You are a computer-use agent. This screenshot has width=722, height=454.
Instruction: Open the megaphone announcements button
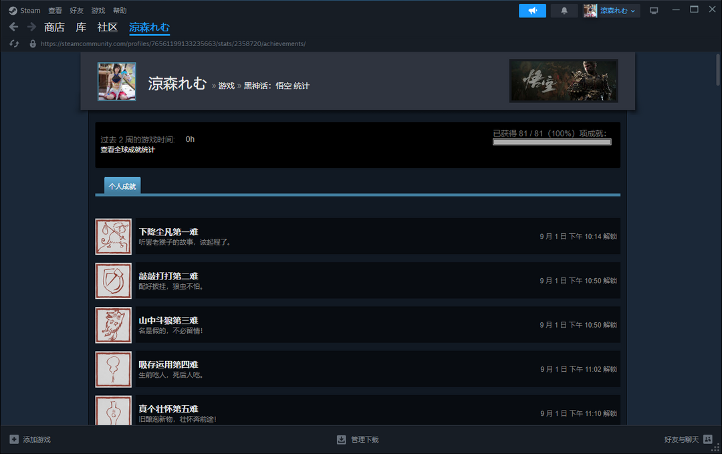532,11
